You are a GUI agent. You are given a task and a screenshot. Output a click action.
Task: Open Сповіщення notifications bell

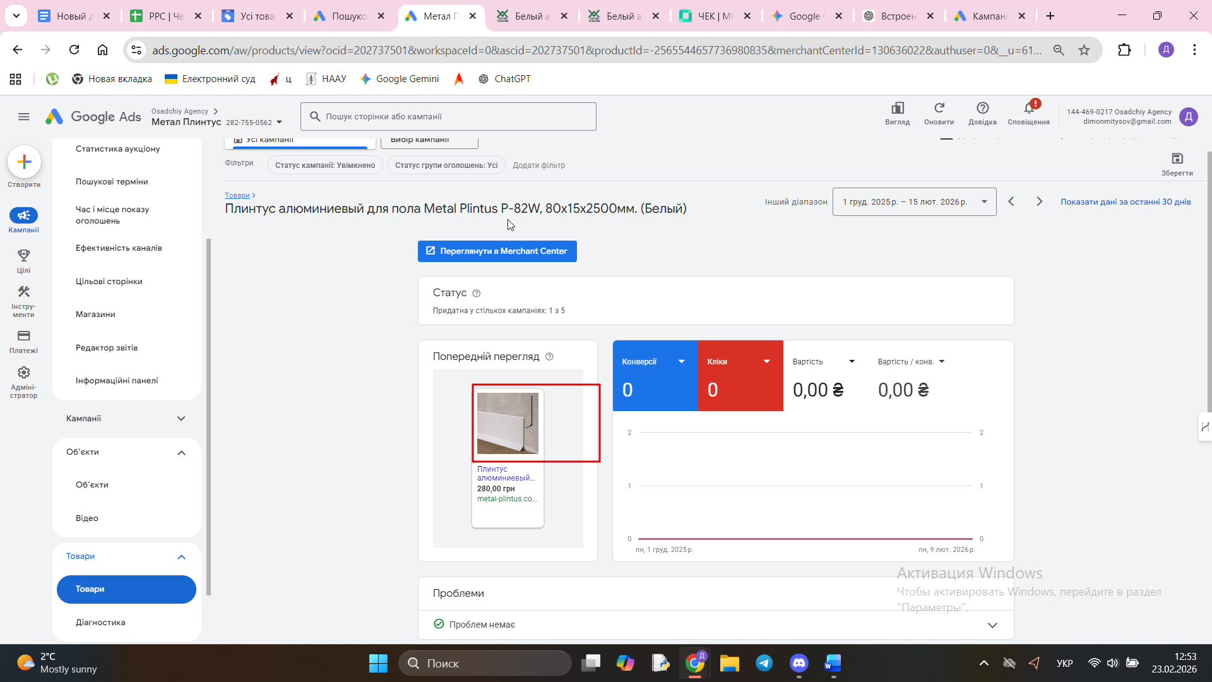click(x=1028, y=109)
